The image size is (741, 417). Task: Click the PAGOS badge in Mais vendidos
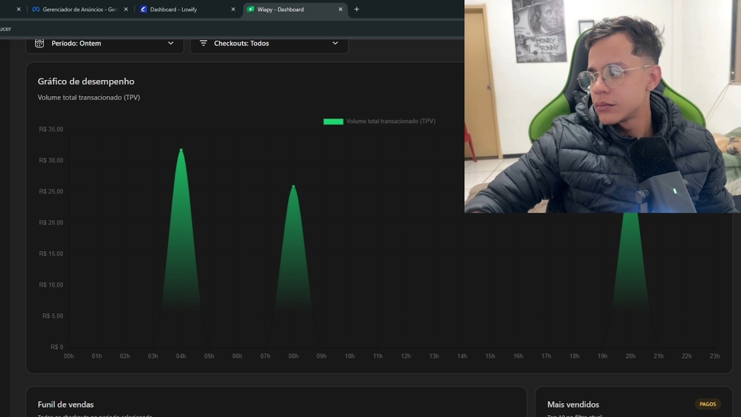click(x=707, y=404)
